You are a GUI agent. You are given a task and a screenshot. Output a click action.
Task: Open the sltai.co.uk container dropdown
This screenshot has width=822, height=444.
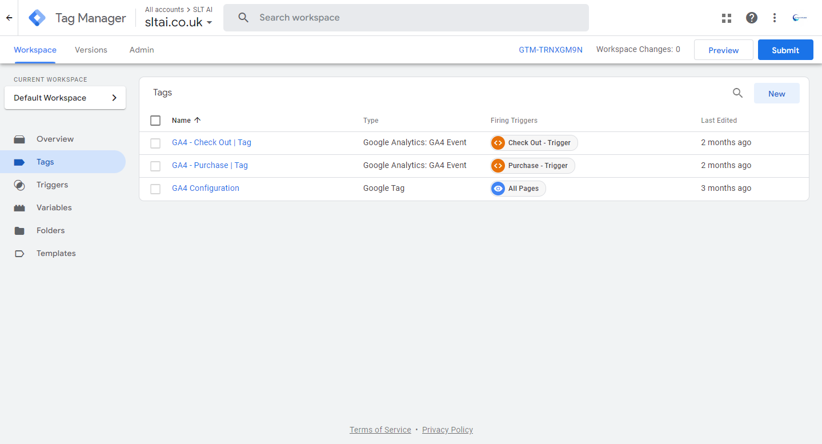[179, 23]
